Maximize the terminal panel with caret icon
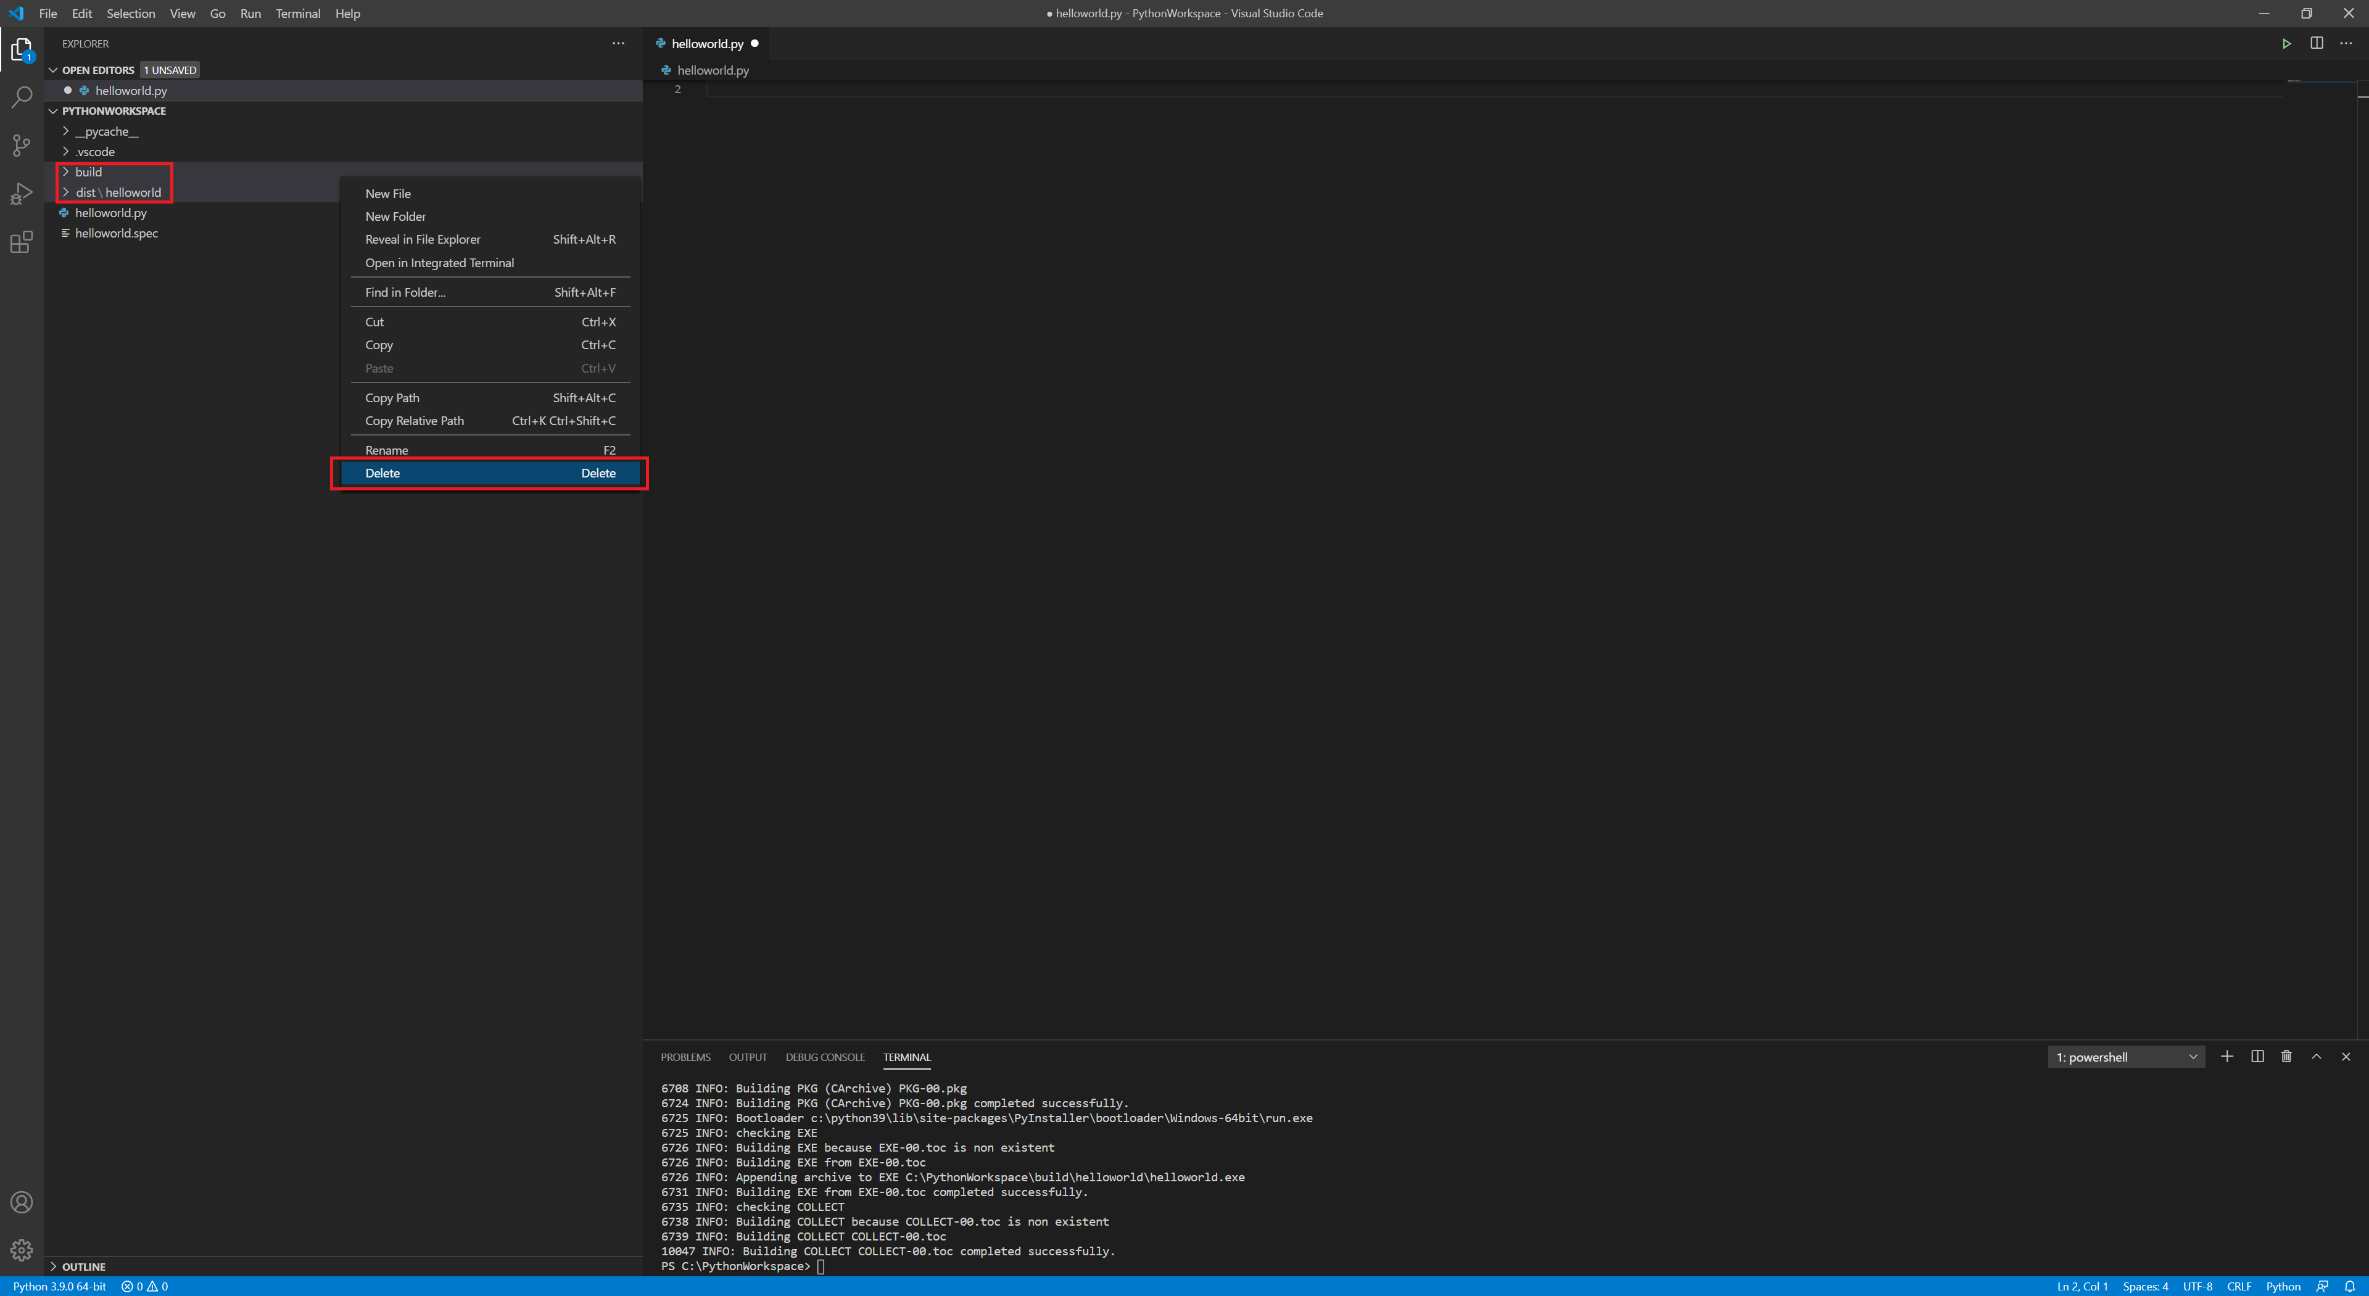The image size is (2369, 1296). (x=2317, y=1057)
